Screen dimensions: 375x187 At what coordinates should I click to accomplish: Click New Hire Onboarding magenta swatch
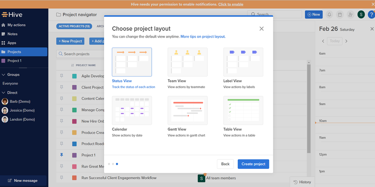75,121
